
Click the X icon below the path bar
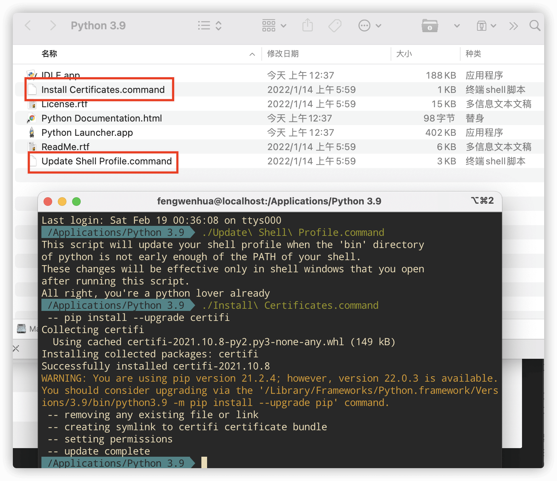pos(16,348)
